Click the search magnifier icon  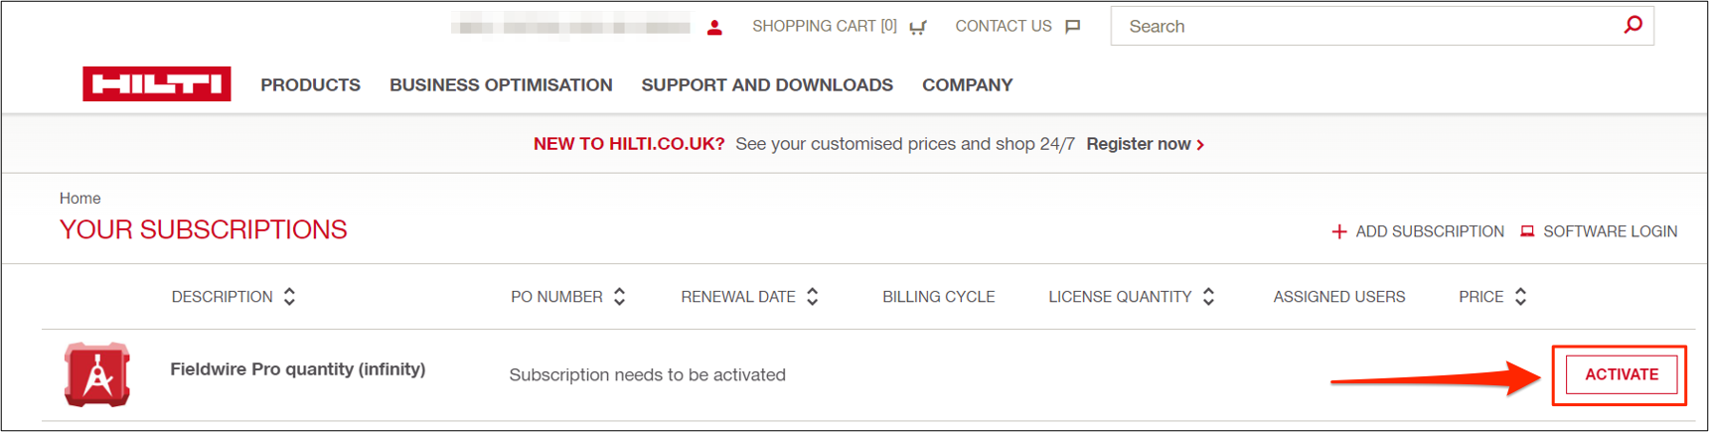coord(1632,26)
